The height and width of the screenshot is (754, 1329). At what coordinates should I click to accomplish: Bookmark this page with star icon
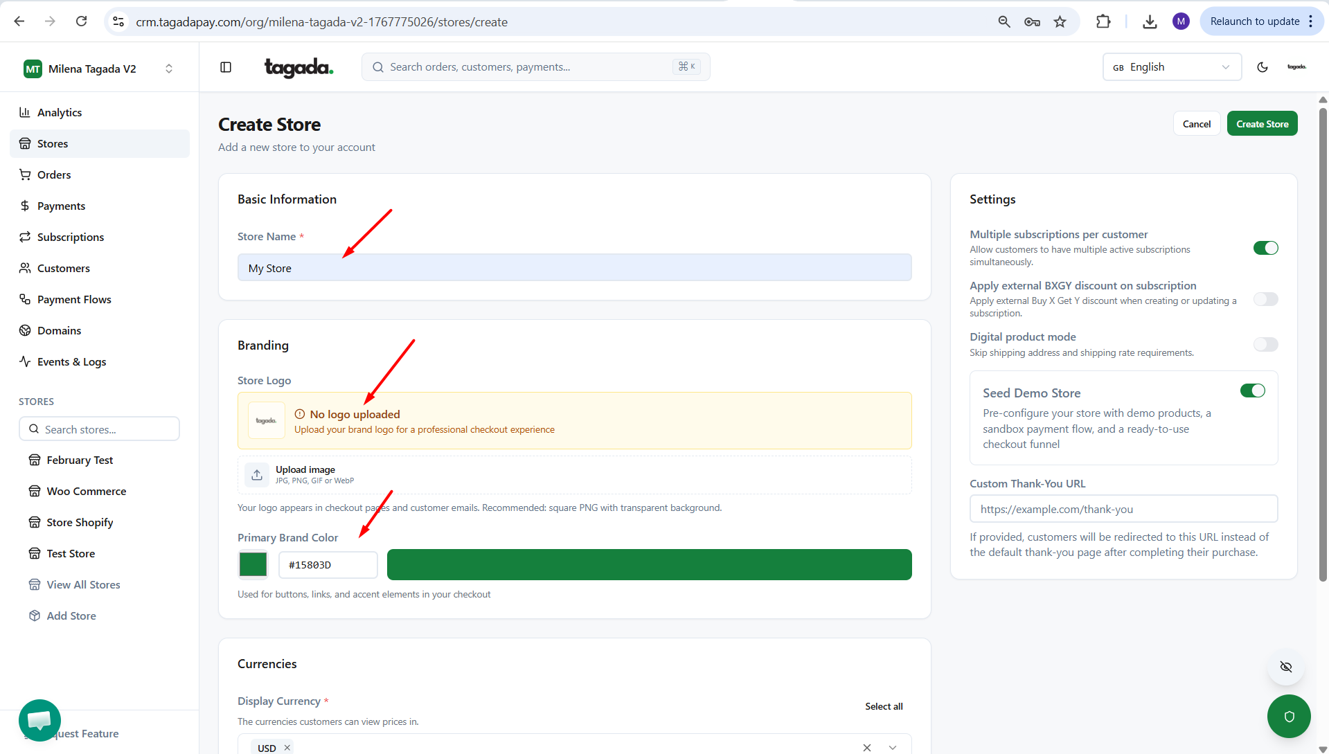[x=1060, y=21]
